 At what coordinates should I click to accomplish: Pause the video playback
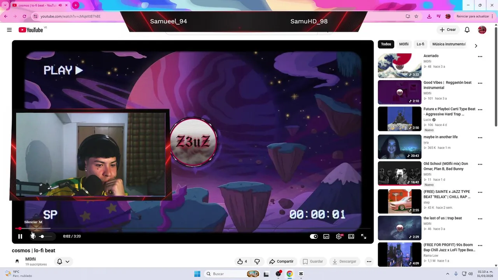click(20, 236)
